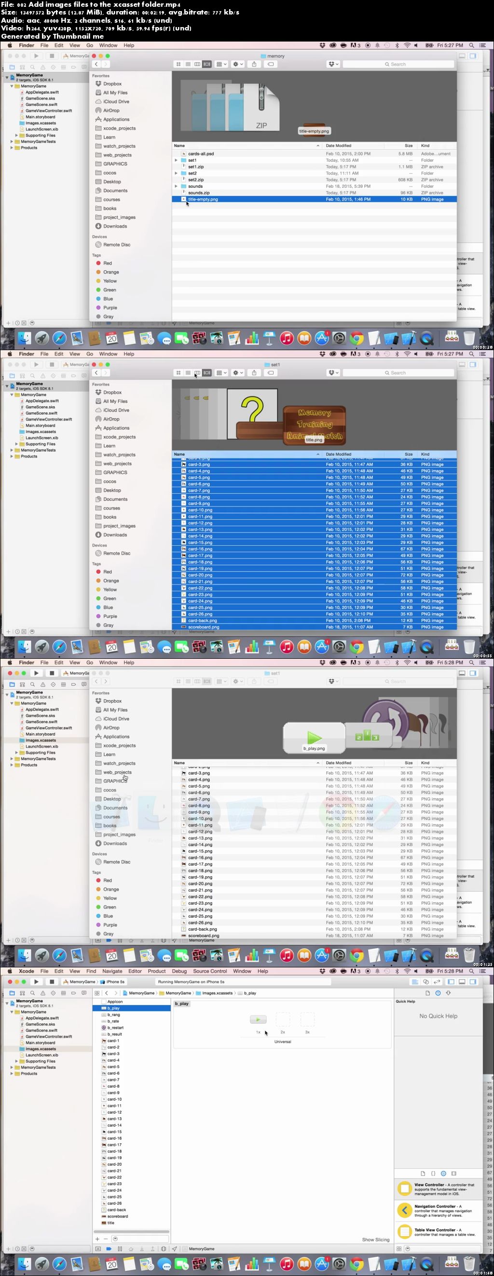Click Step Over in the bar showing the MemoryGame process
494x1276 pixels.
tap(131, 1249)
